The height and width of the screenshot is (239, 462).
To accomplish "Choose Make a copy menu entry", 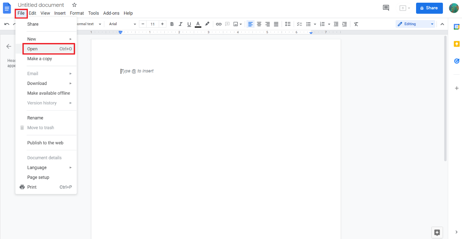I will pos(40,59).
